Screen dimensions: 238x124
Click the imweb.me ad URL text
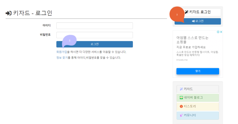(x=182, y=60)
